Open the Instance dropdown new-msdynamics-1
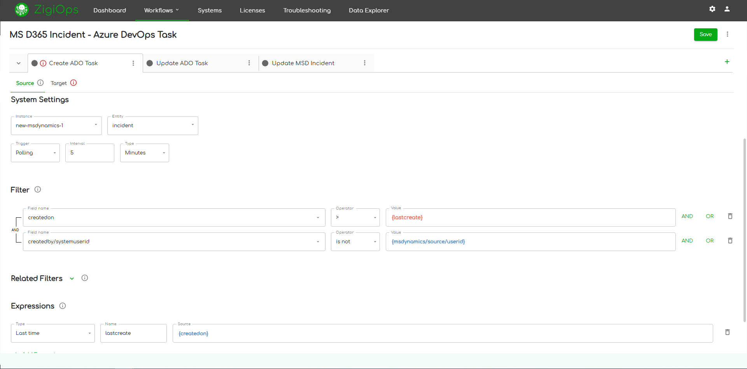The width and height of the screenshot is (747, 369). pos(56,126)
